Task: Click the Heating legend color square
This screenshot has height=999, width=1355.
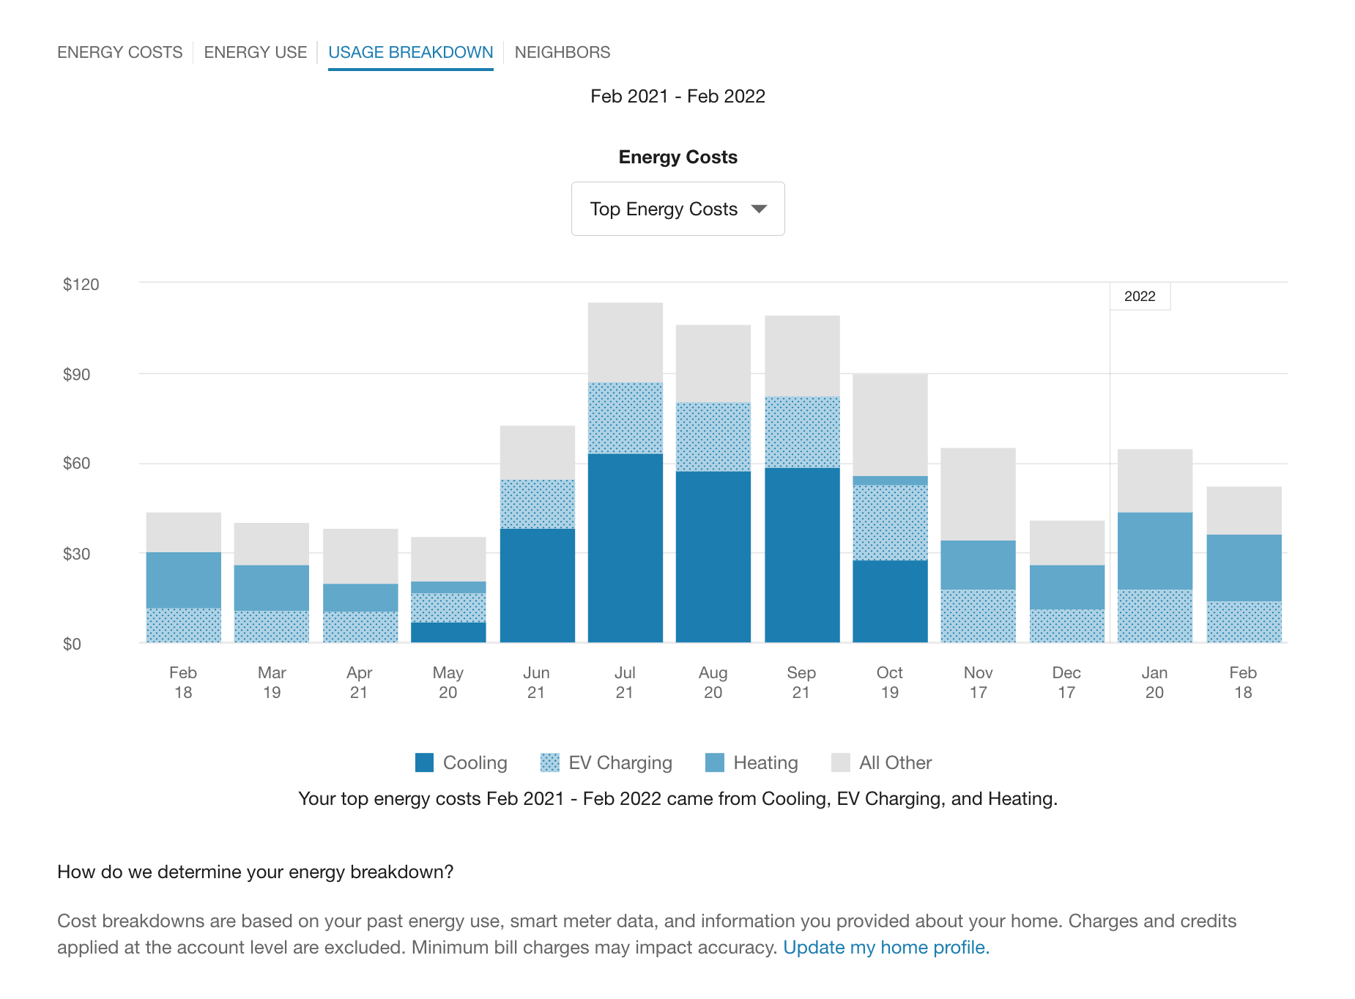Action: click(x=714, y=762)
